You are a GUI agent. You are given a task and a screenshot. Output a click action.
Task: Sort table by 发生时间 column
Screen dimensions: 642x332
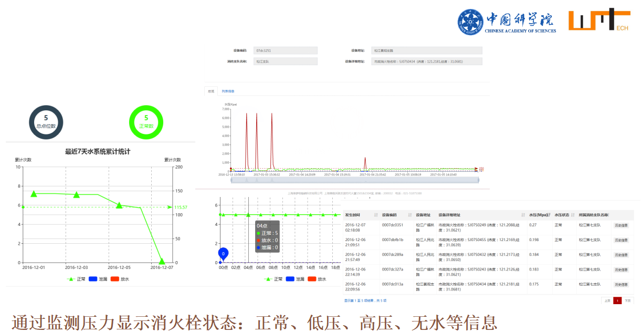point(376,215)
